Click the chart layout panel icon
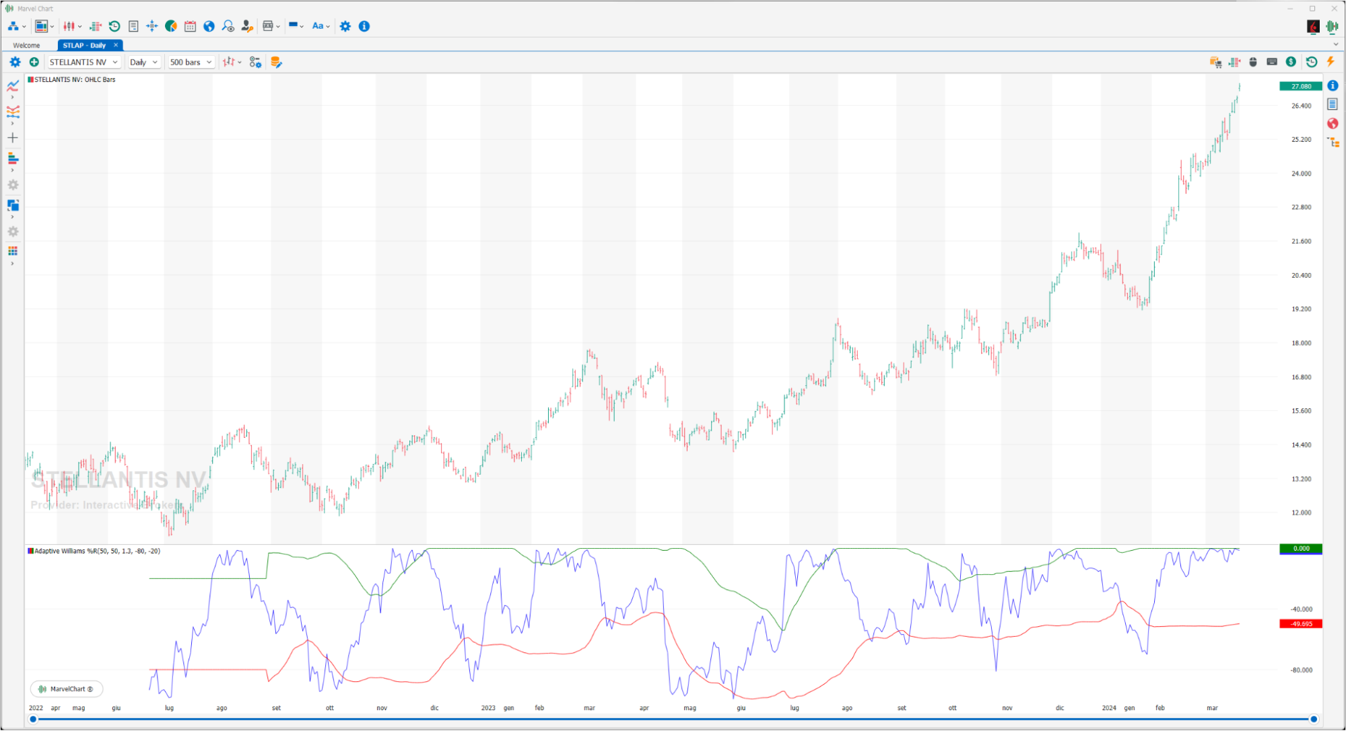 41,26
